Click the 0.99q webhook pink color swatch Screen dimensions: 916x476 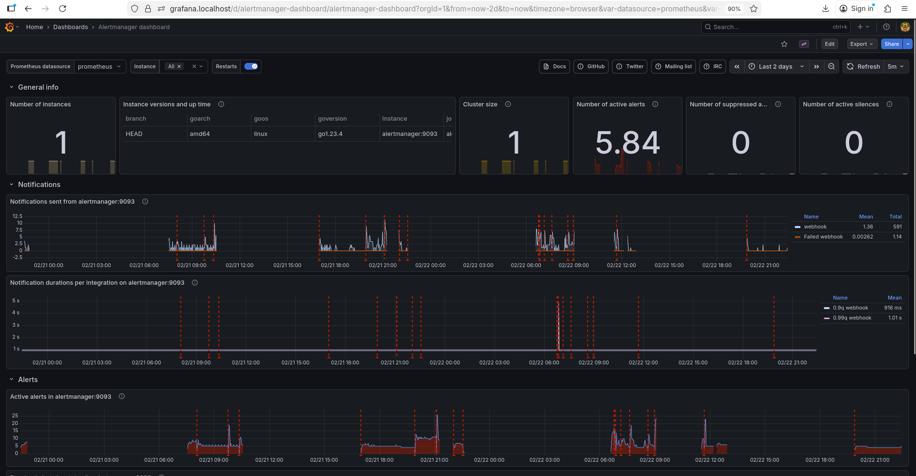click(827, 318)
